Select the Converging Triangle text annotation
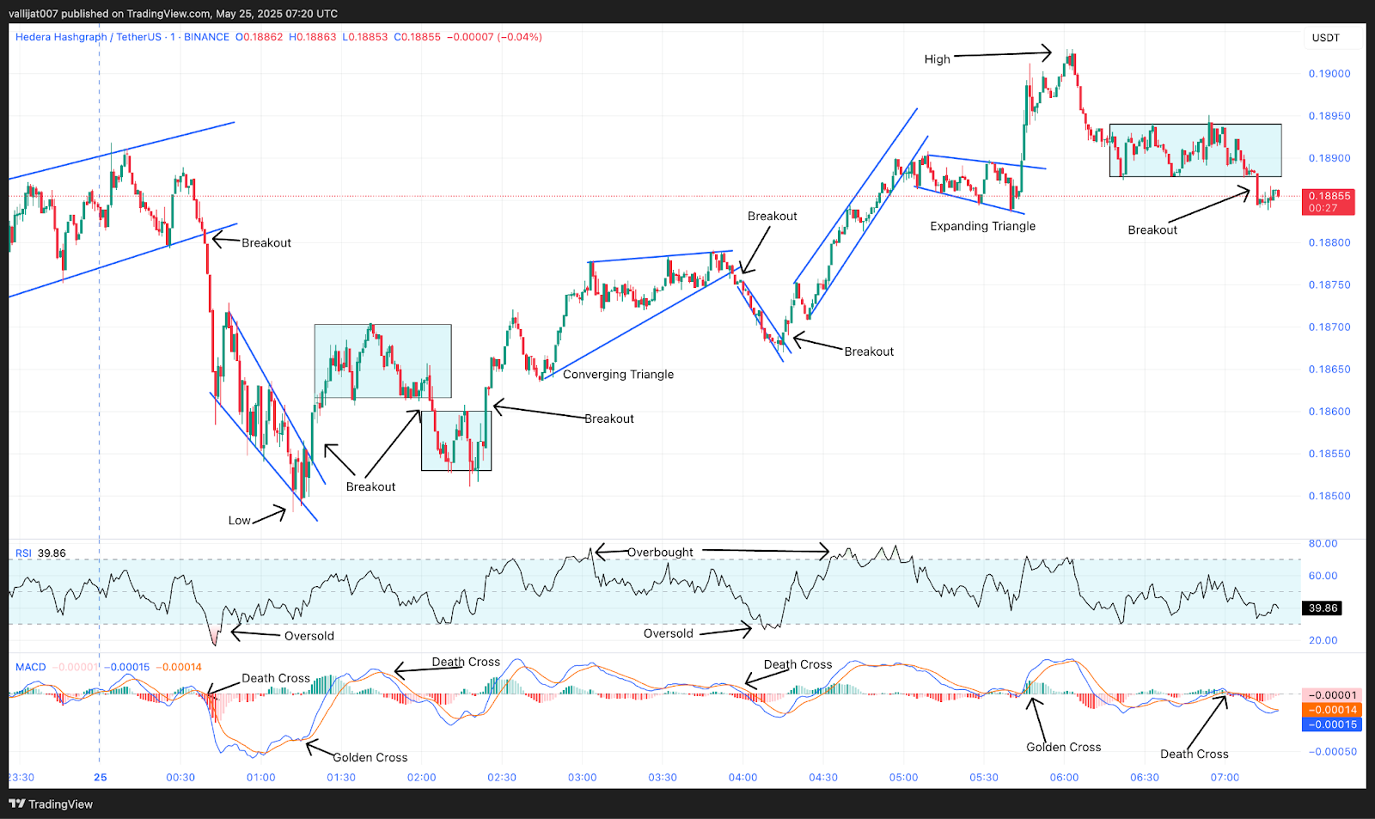 (x=618, y=375)
